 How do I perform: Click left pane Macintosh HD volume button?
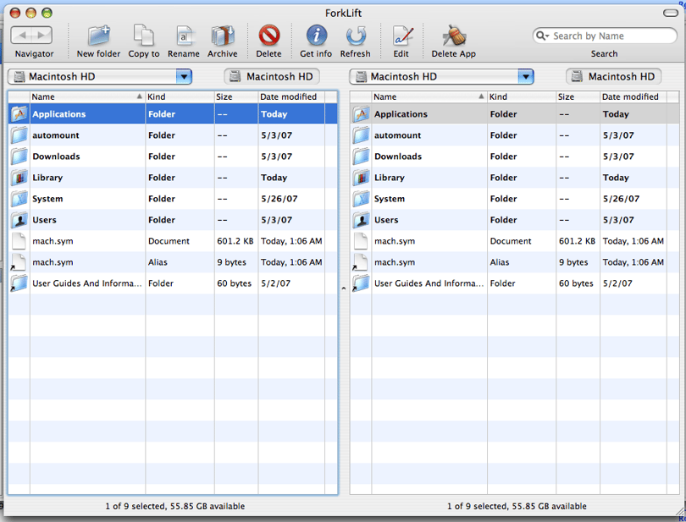coord(272,76)
